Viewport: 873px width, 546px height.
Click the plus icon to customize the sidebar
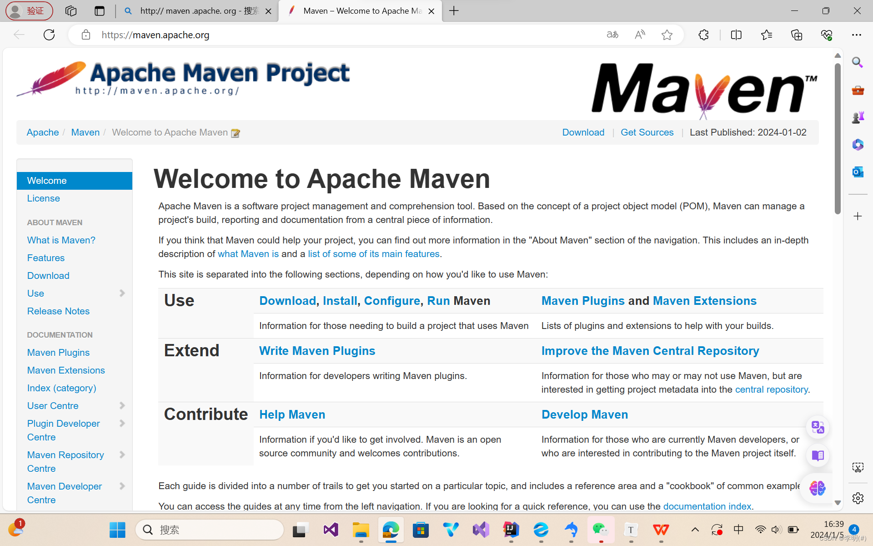pyautogui.click(x=858, y=216)
